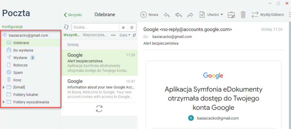
Task: Click the forward arrow icon
Action: (x=190, y=15)
